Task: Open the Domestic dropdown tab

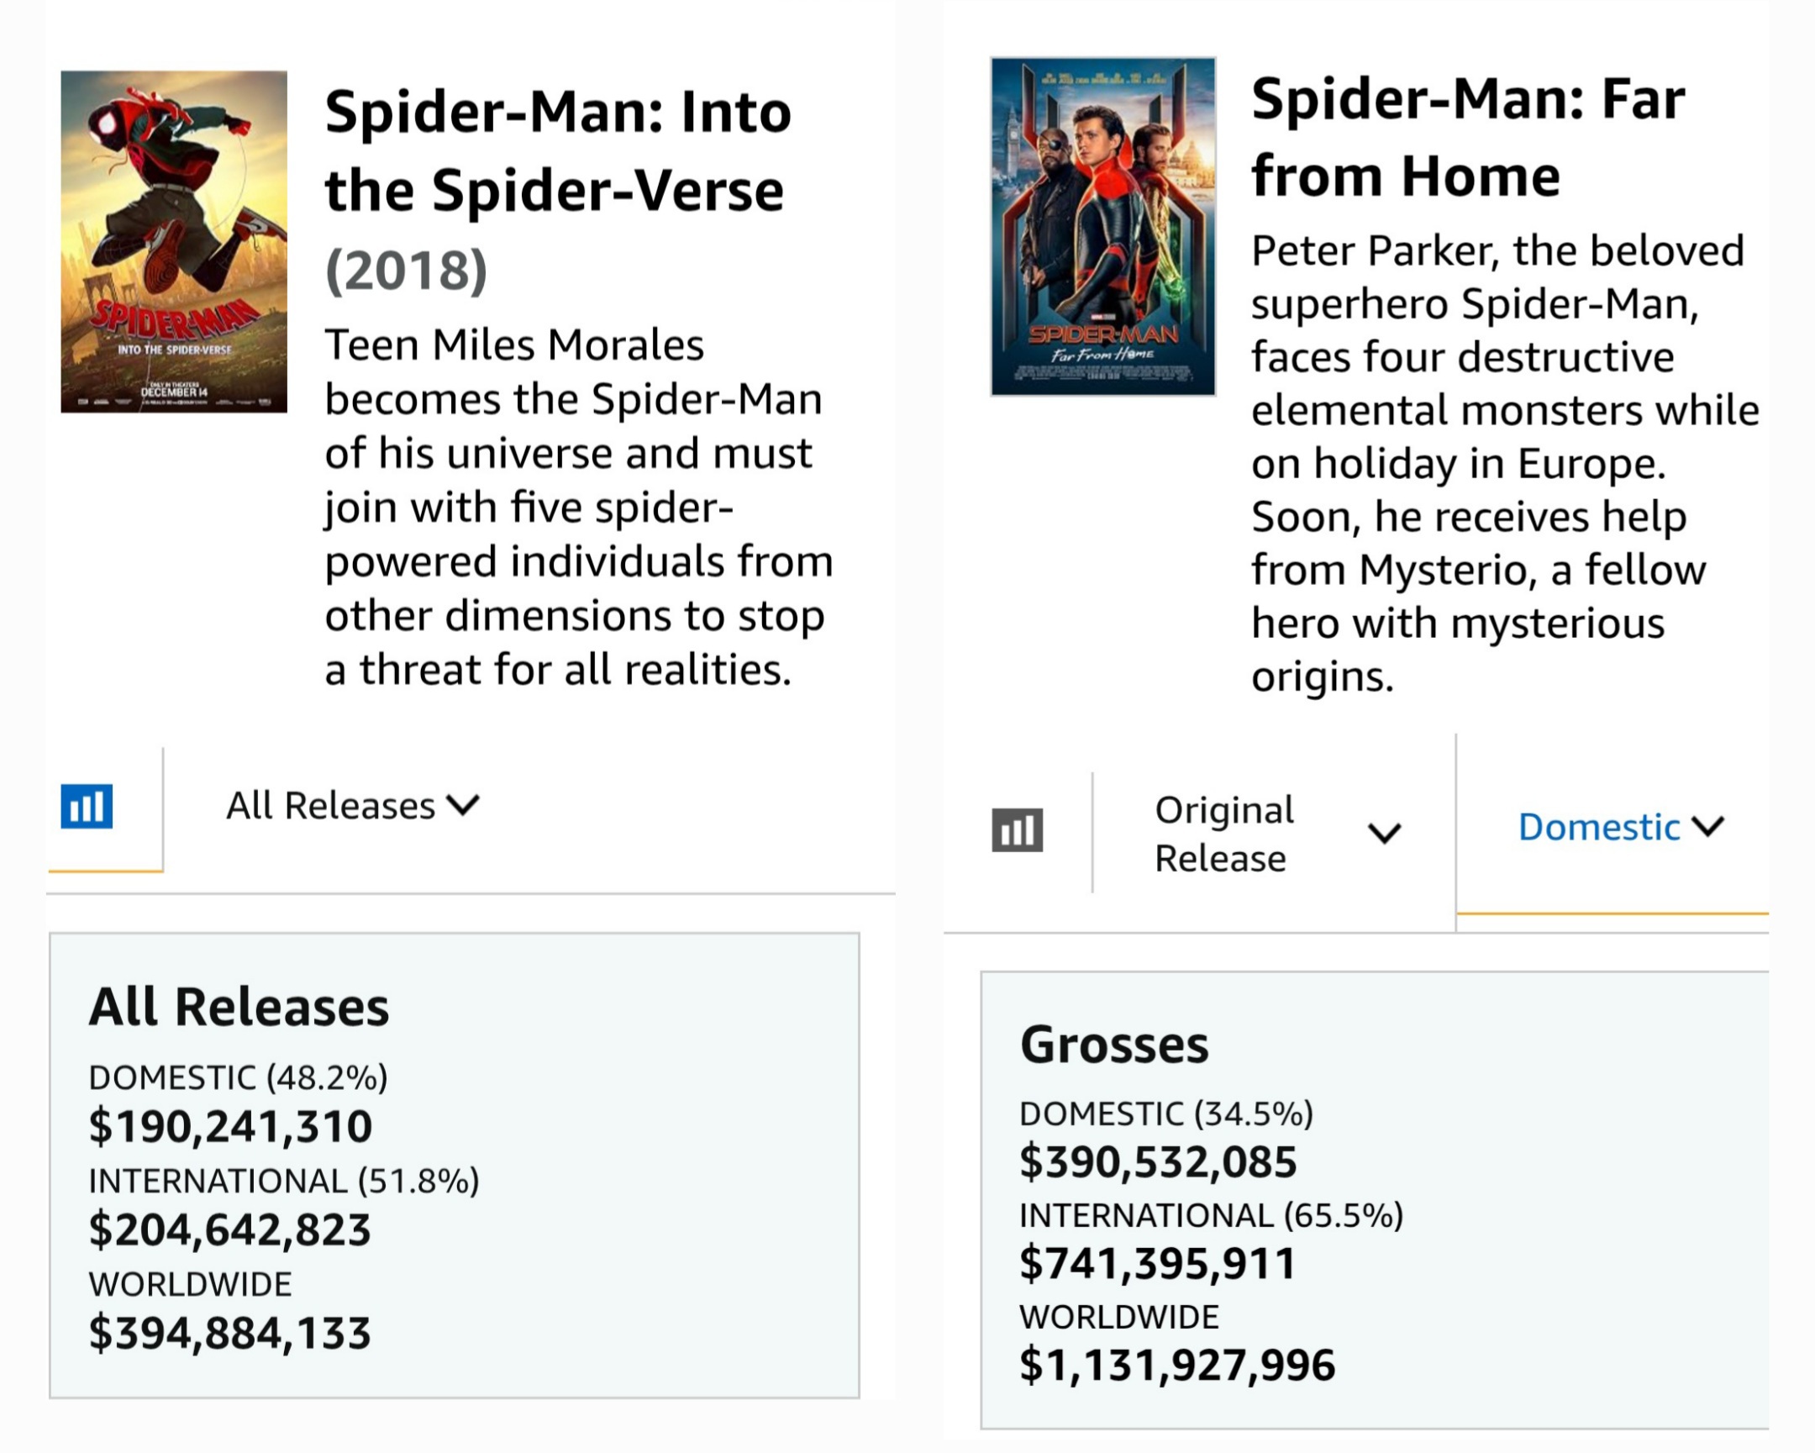Action: 1622,827
